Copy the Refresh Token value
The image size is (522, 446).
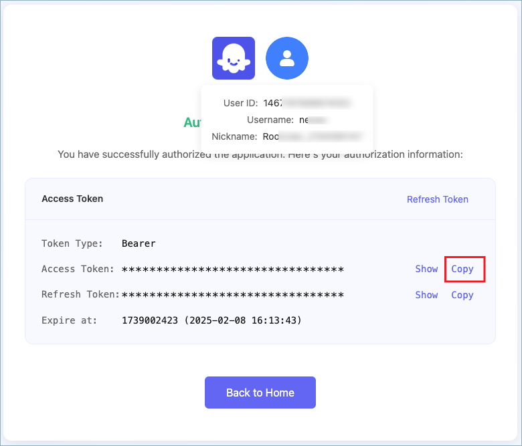click(x=462, y=295)
